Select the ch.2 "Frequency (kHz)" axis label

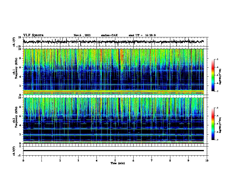click(16, 117)
